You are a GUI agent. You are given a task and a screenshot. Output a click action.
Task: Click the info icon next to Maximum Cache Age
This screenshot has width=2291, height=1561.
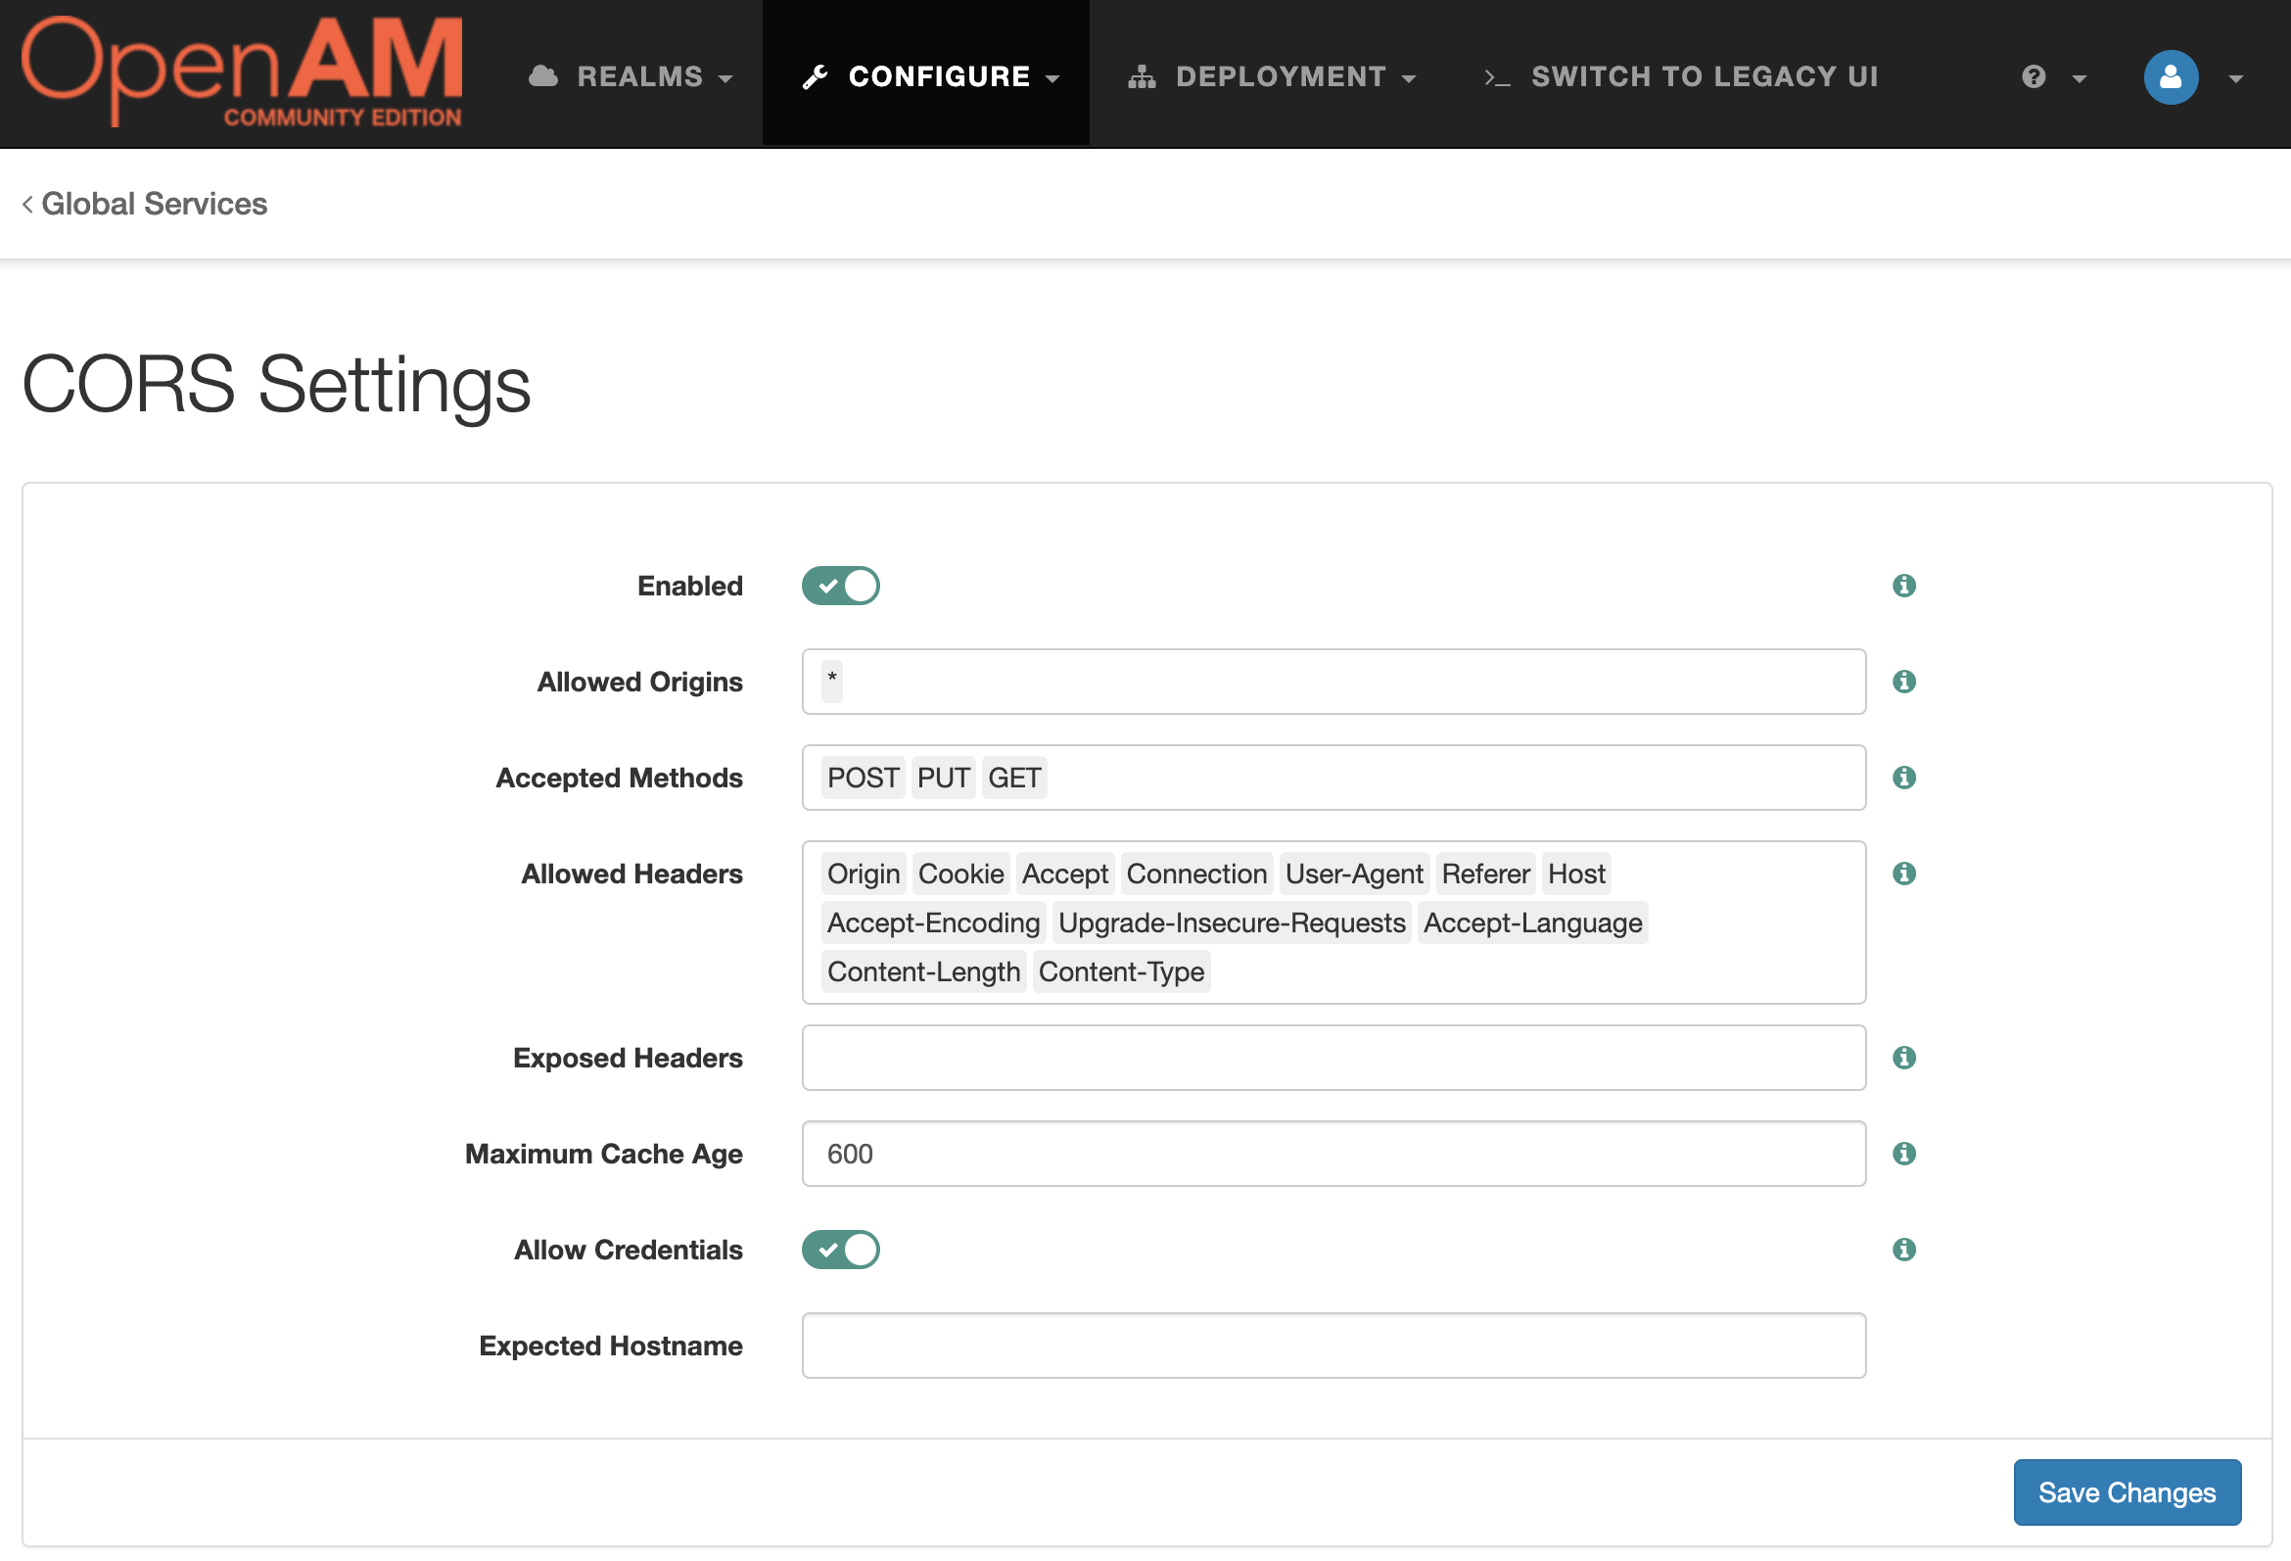coord(1902,1152)
